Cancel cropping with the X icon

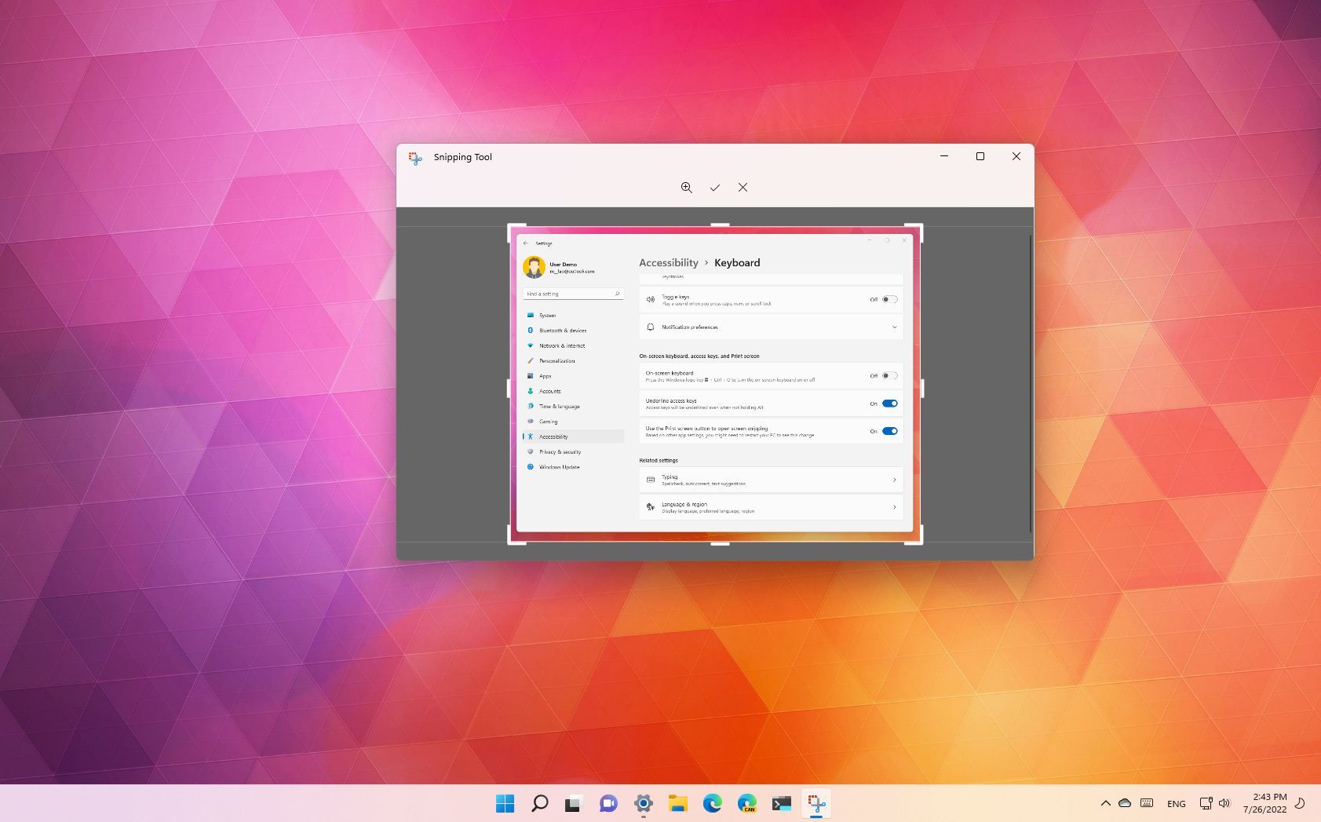[743, 188]
